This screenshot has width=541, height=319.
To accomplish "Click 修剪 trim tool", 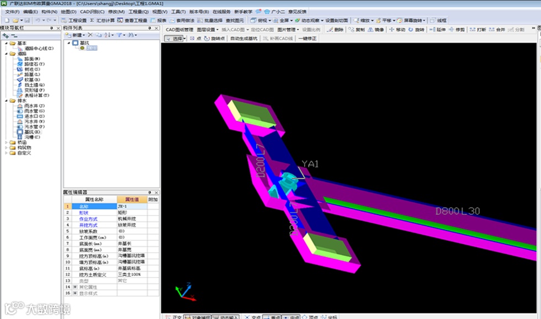I will (457, 30).
